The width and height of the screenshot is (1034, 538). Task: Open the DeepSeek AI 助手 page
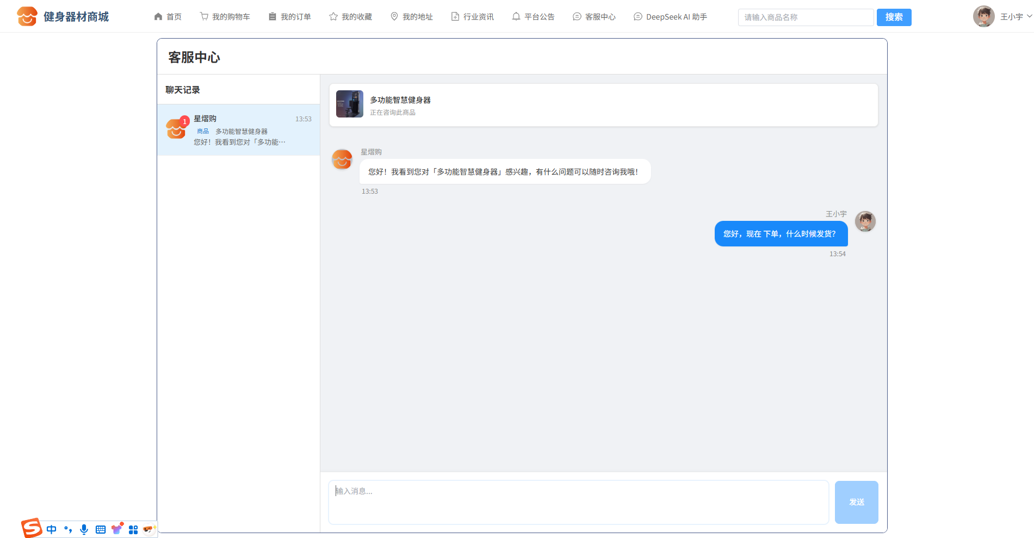pos(670,17)
